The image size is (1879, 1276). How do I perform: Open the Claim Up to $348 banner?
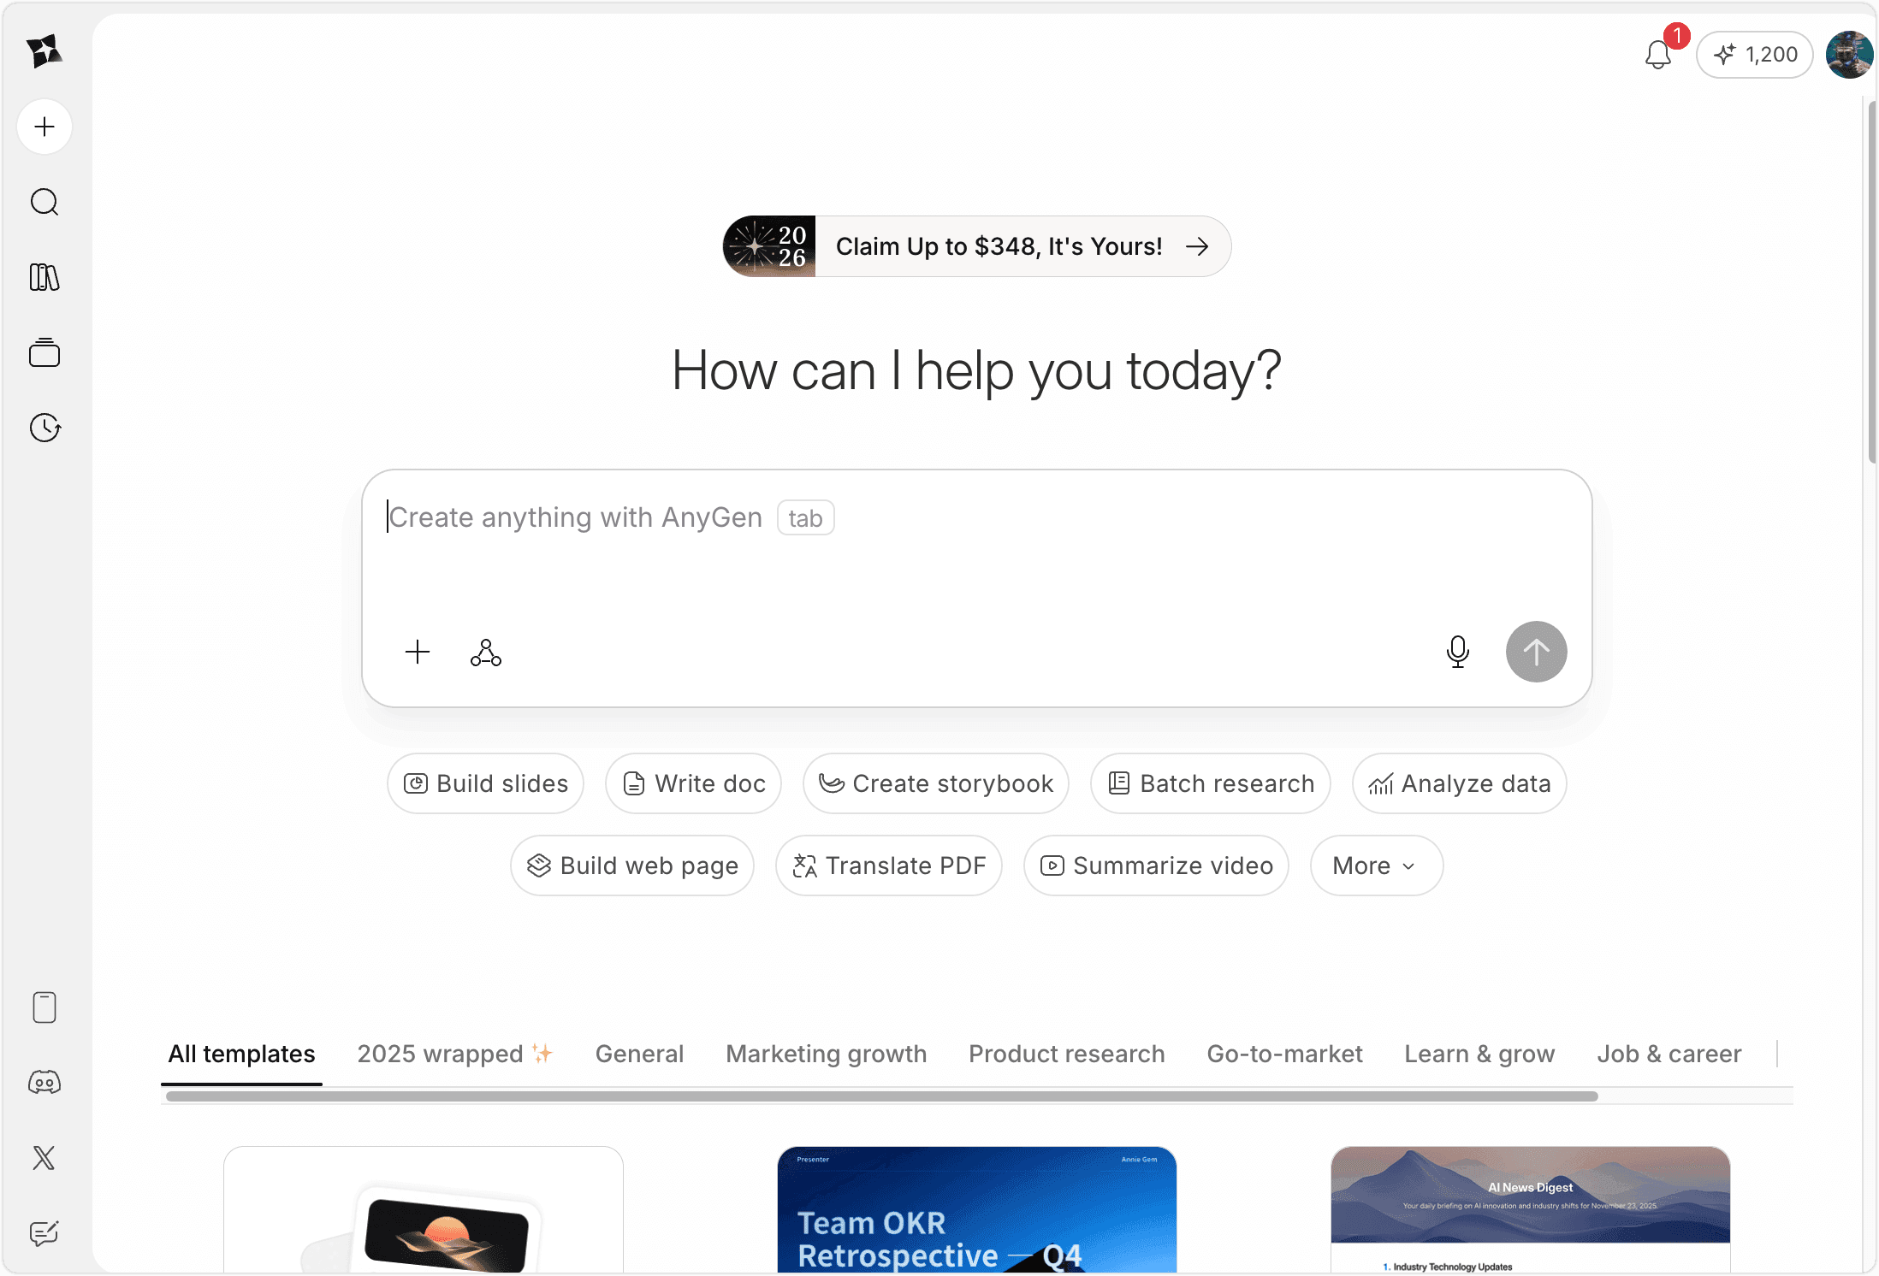coord(976,246)
